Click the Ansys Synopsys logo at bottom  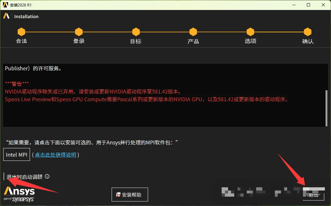click(x=19, y=194)
